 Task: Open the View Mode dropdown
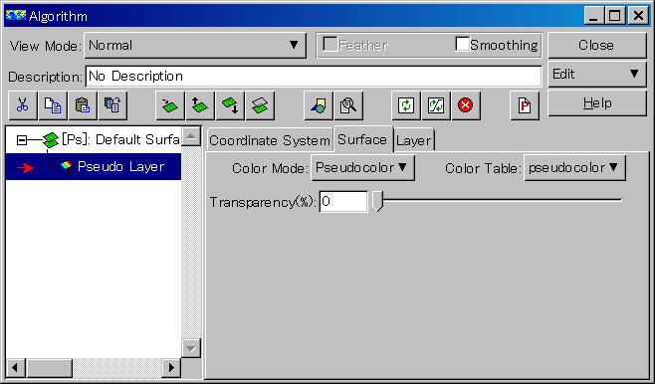click(195, 45)
